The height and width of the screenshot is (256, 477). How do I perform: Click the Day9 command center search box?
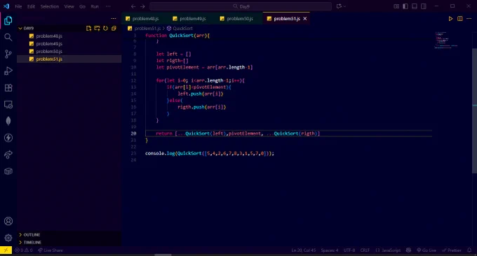pos(241,6)
